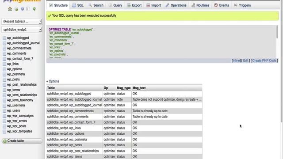Viewport: 283px width, 159px height.
Task: Open the Triggers tab
Action: (242, 5)
